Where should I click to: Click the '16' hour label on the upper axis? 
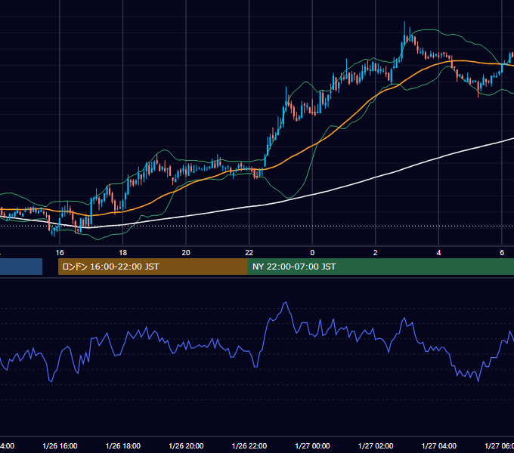point(60,253)
